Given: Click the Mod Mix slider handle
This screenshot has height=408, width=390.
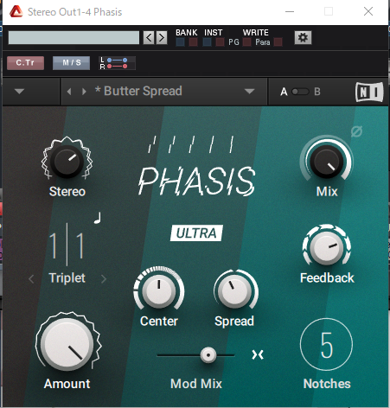Looking at the screenshot, I should (208, 355).
